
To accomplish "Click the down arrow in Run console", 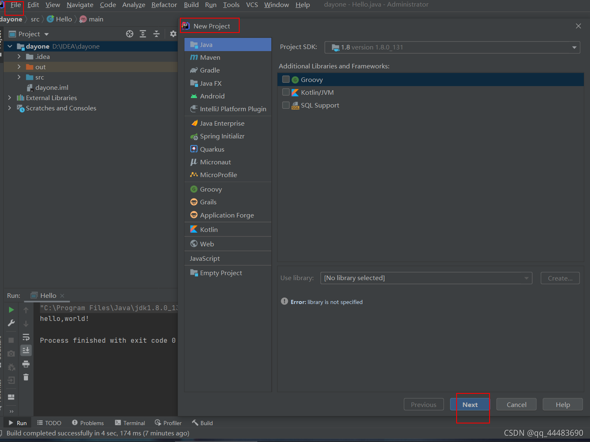I will tap(26, 324).
